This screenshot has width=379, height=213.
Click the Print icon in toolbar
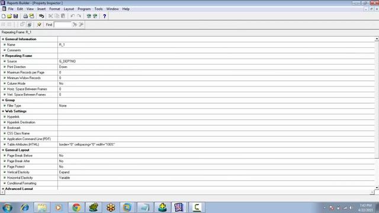pyautogui.click(x=25, y=16)
